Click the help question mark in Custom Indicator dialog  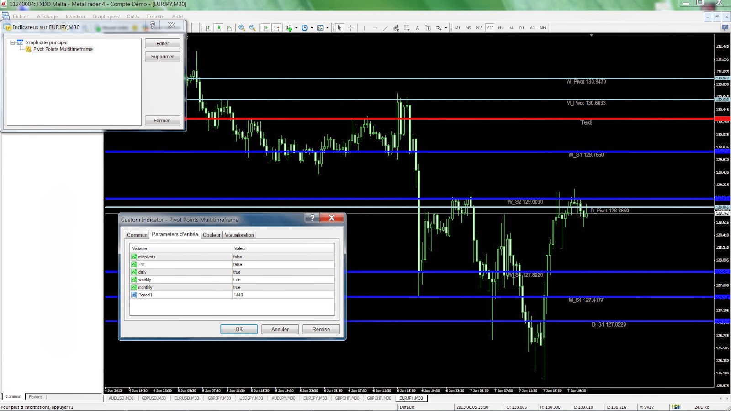click(x=313, y=218)
